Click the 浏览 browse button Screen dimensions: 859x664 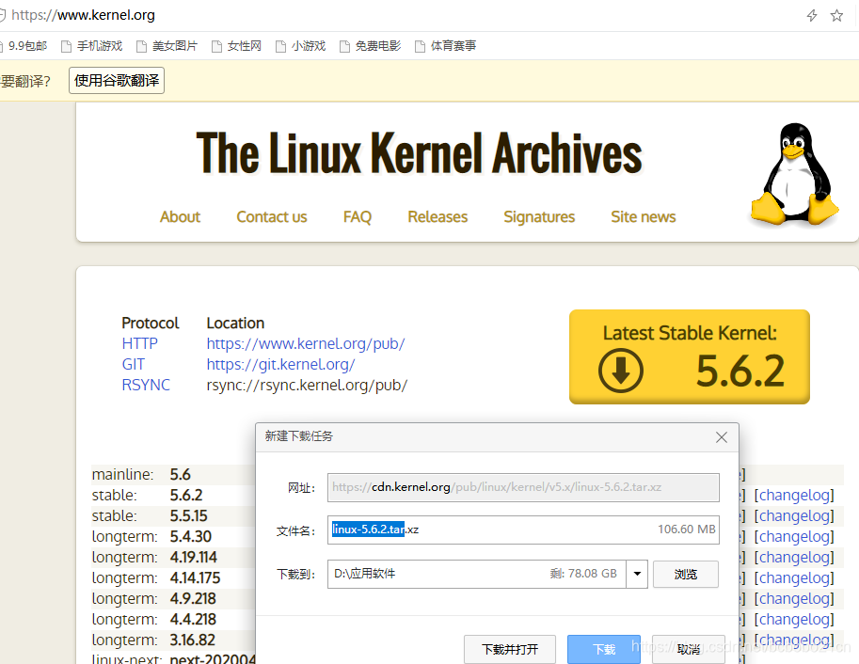[x=685, y=574]
